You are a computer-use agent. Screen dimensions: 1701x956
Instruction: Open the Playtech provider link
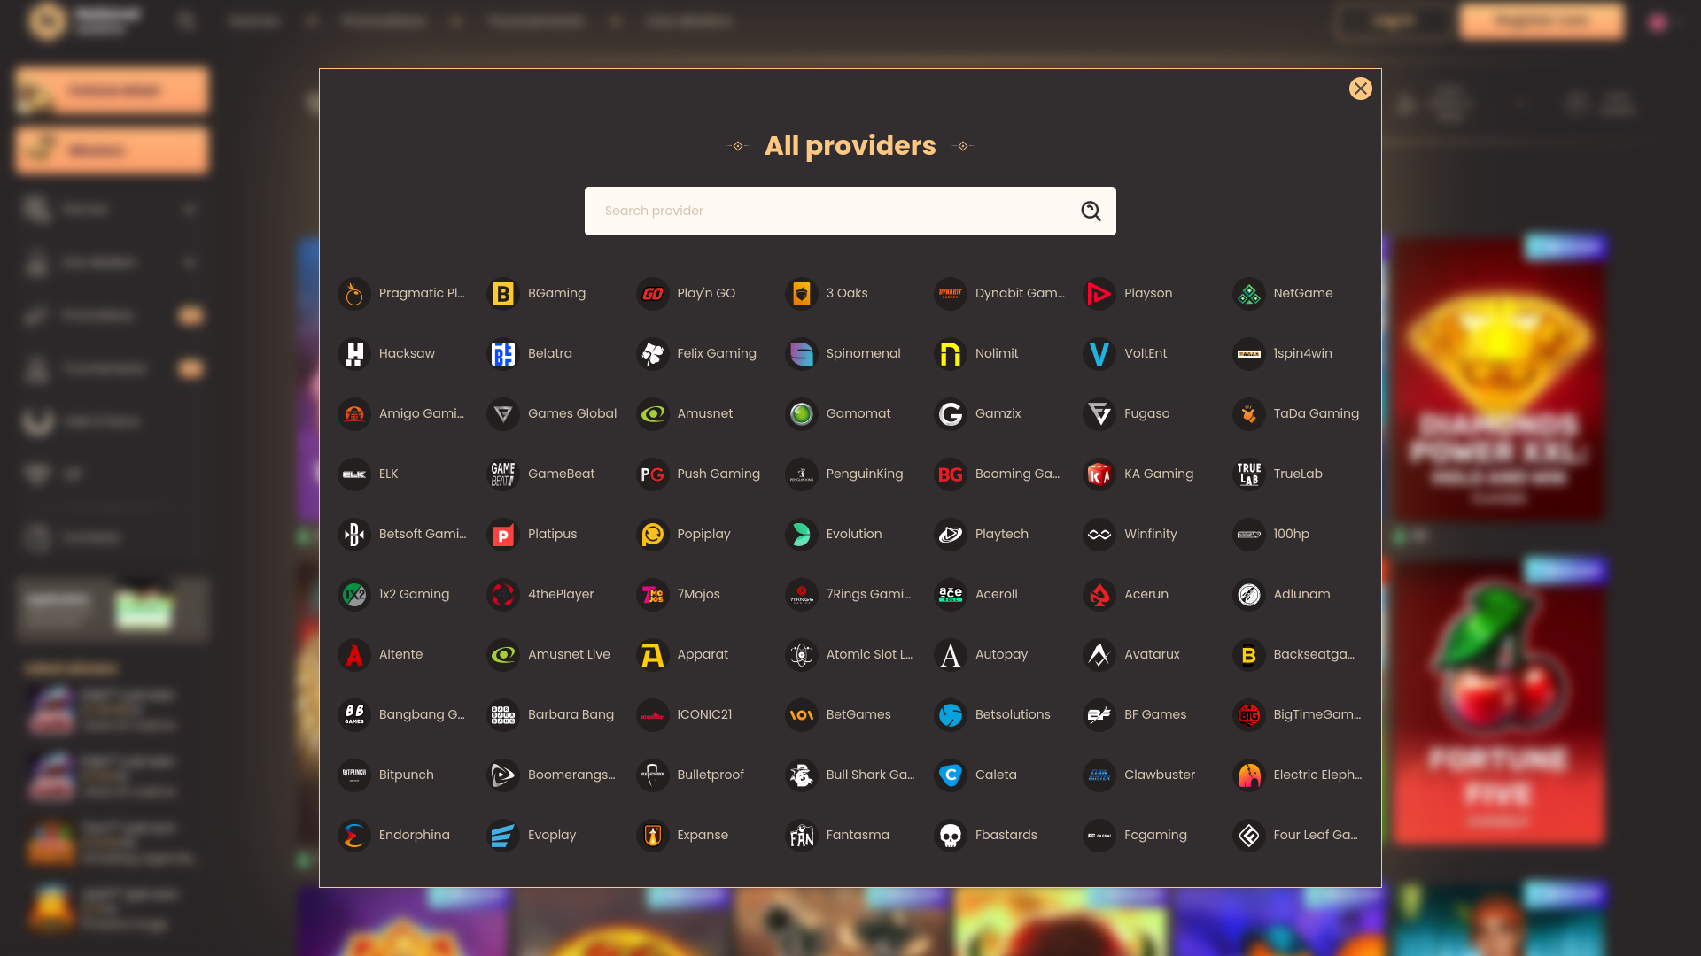click(x=1001, y=534)
